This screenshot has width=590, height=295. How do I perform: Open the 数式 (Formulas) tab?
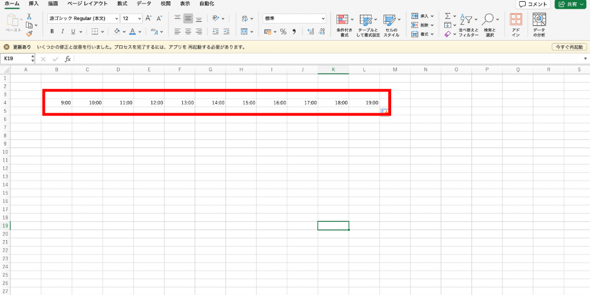pos(122,4)
